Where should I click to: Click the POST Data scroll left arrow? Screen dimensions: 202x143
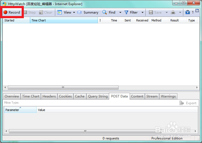(6, 131)
